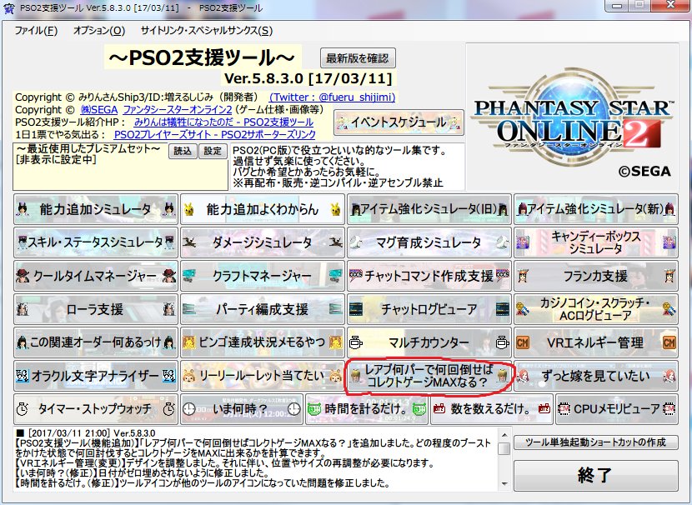
Task: Click the changelog scrollbar thumb
Action: 504,448
